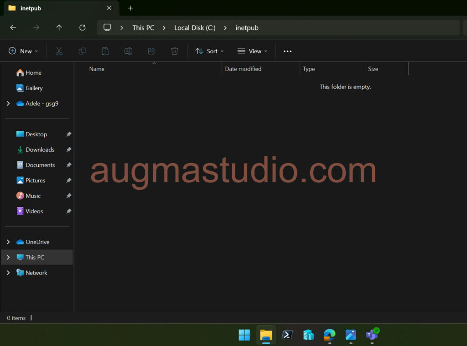467x346 pixels.
Task: Open Downloads in the sidebar
Action: point(40,150)
